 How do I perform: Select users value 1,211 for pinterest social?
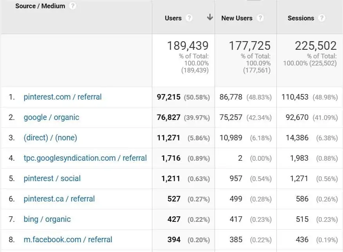[171, 178]
